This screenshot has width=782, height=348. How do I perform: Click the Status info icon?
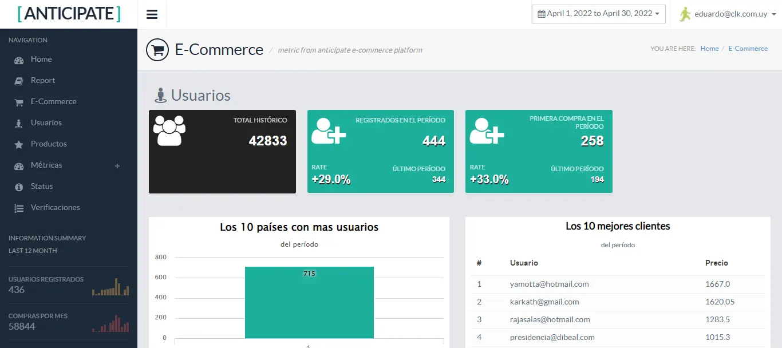click(19, 187)
